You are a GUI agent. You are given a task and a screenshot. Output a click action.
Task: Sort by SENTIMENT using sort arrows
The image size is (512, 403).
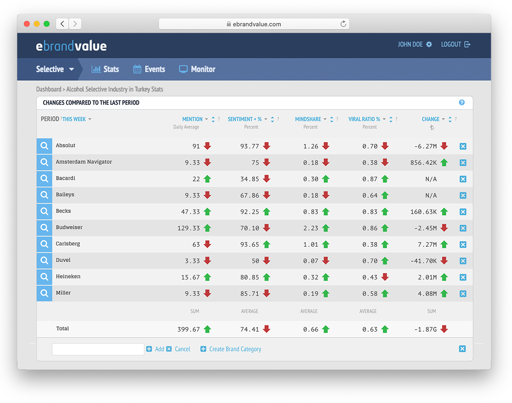click(x=273, y=120)
